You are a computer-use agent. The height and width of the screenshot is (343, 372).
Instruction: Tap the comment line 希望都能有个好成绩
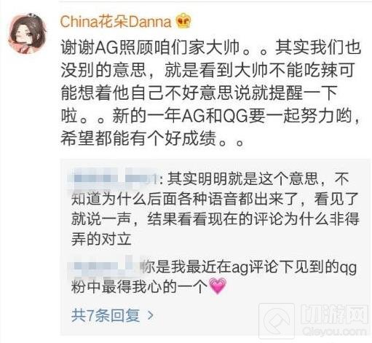[x=152, y=138]
